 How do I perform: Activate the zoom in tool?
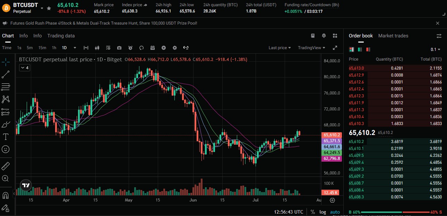pos(5,178)
